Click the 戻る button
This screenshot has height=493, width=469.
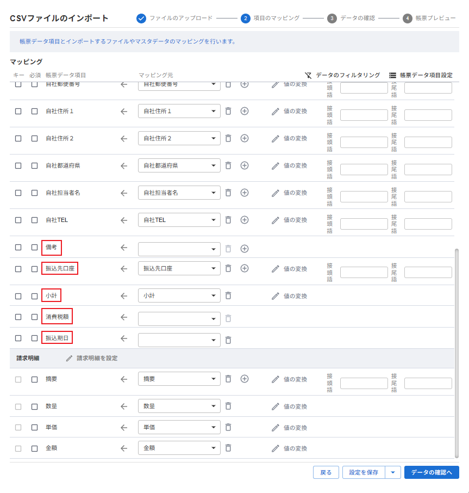(x=326, y=472)
